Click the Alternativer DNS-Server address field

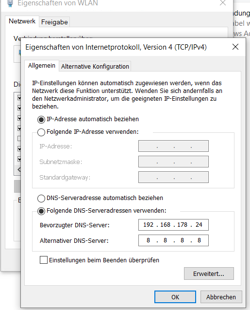(x=173, y=240)
